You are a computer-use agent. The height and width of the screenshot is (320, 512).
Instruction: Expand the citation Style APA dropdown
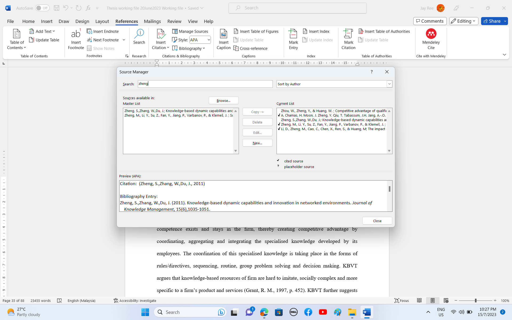209,40
